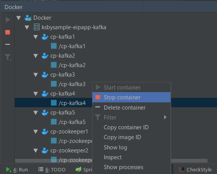Collapse the cp-kafka1 service node

coord(36,37)
